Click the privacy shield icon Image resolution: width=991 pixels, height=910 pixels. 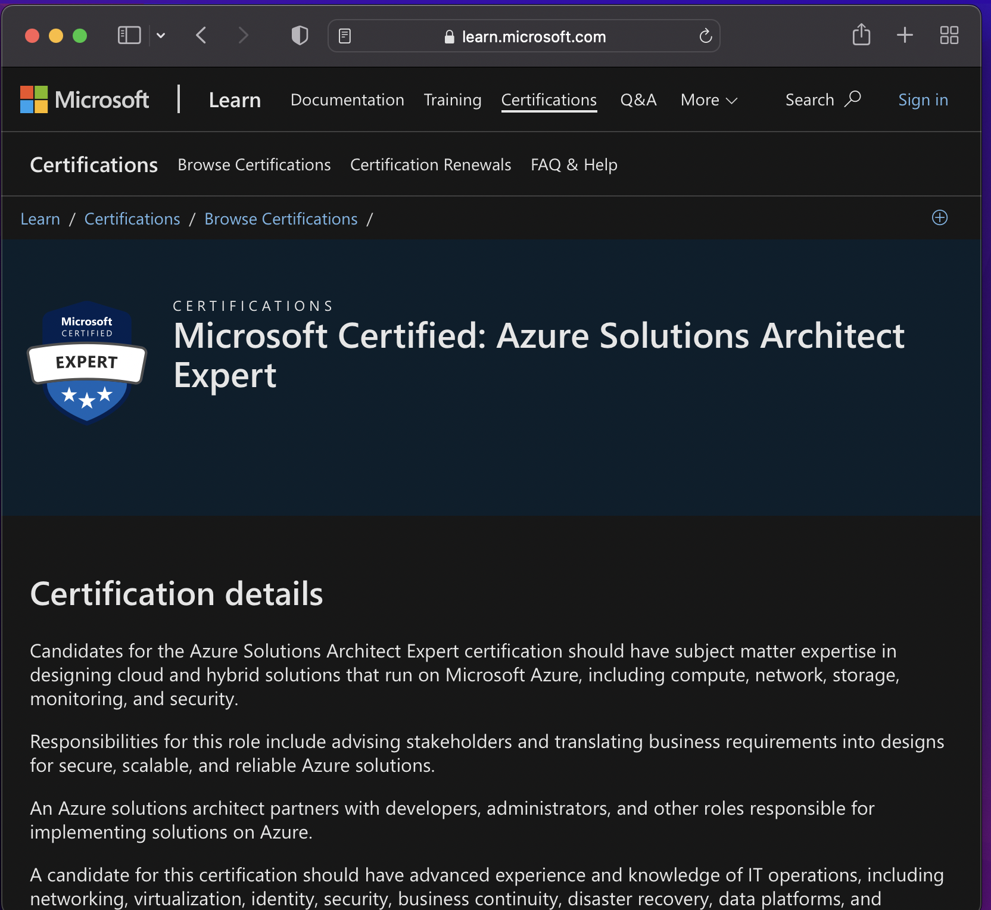click(300, 36)
